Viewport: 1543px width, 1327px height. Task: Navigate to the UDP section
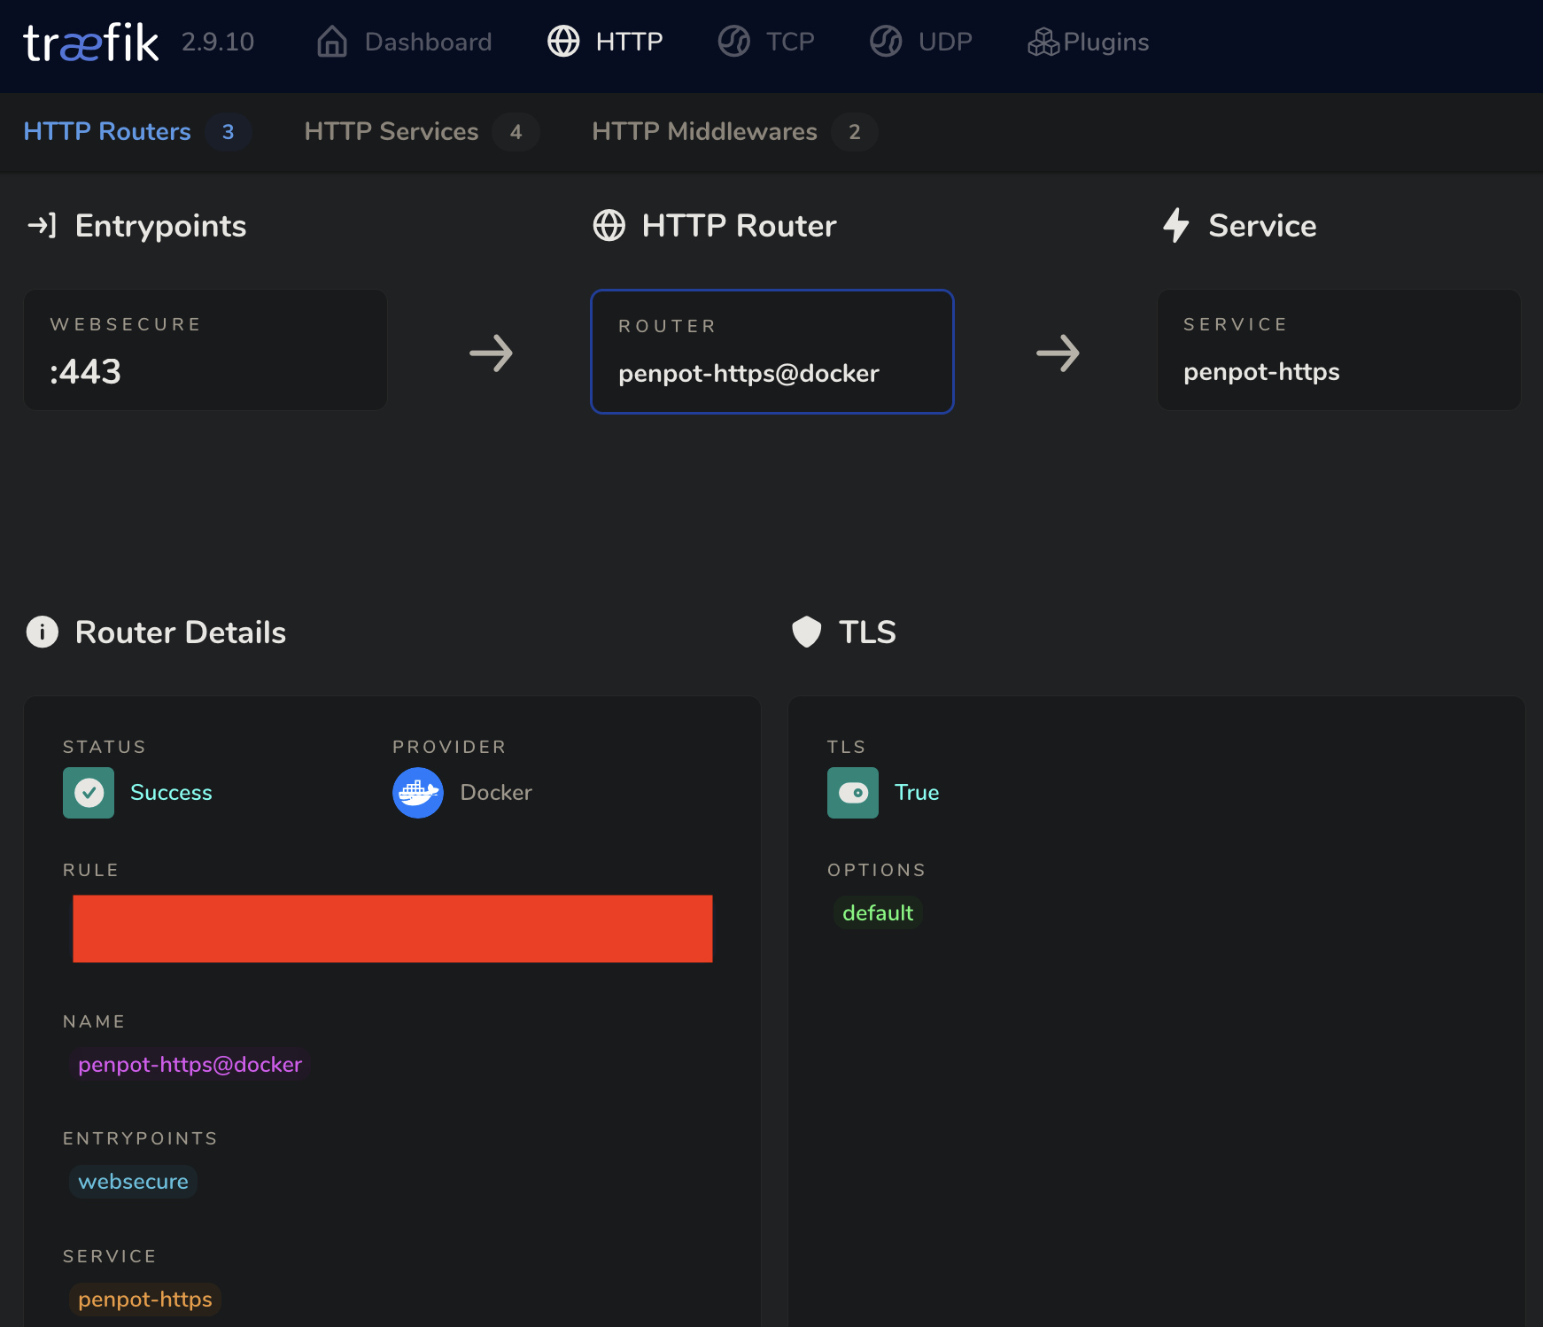click(x=921, y=42)
